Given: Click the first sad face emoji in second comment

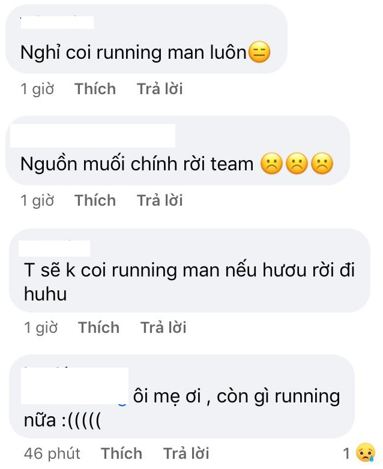Looking at the screenshot, I should tap(271, 164).
